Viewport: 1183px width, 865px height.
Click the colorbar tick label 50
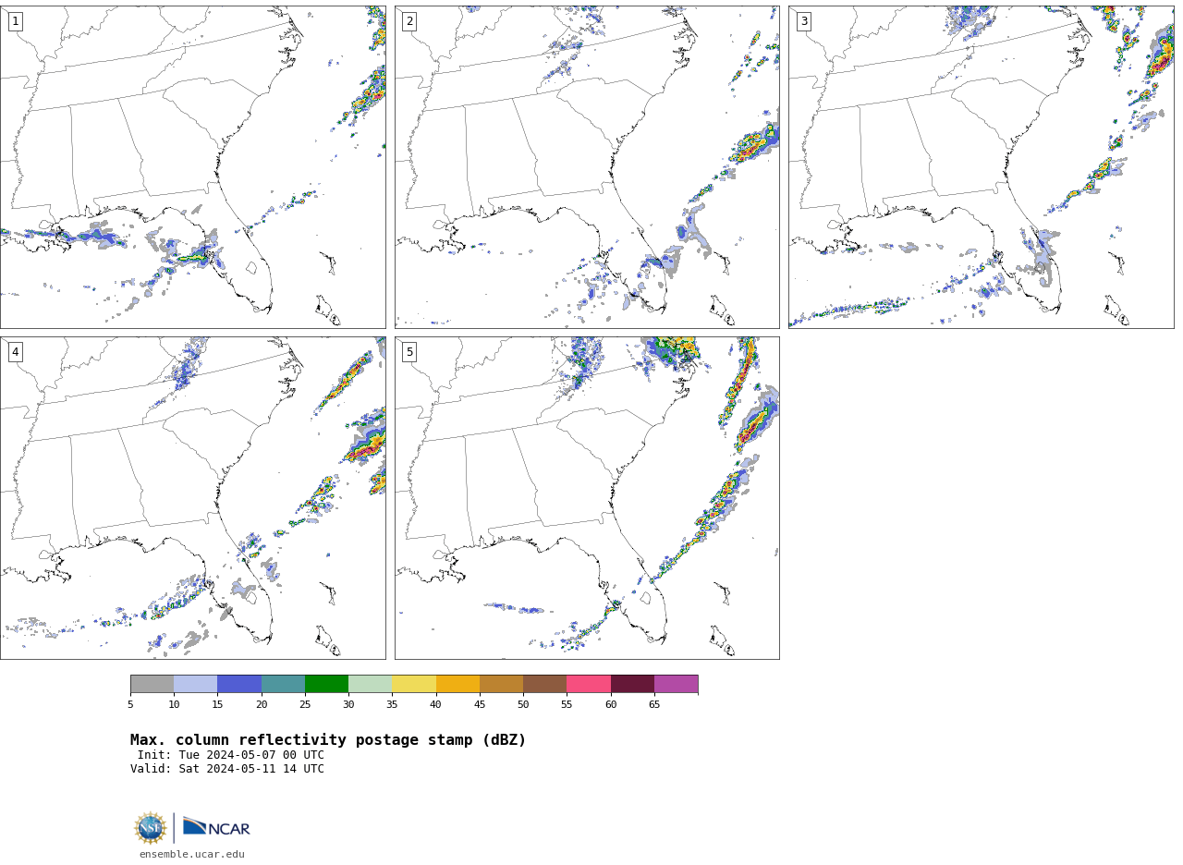[523, 704]
